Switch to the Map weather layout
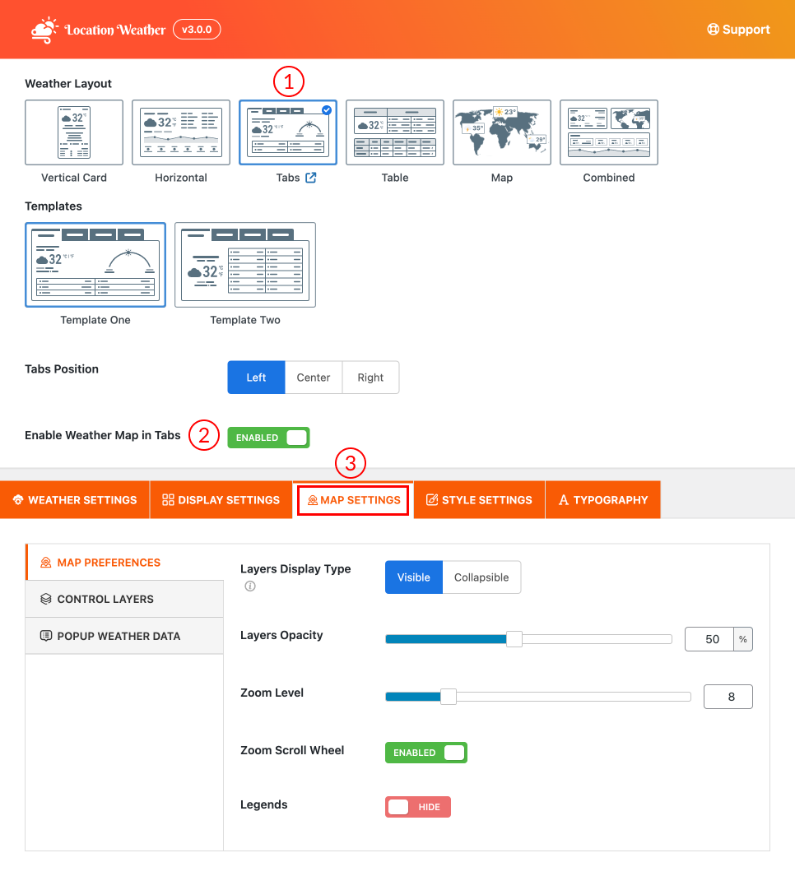 501,132
